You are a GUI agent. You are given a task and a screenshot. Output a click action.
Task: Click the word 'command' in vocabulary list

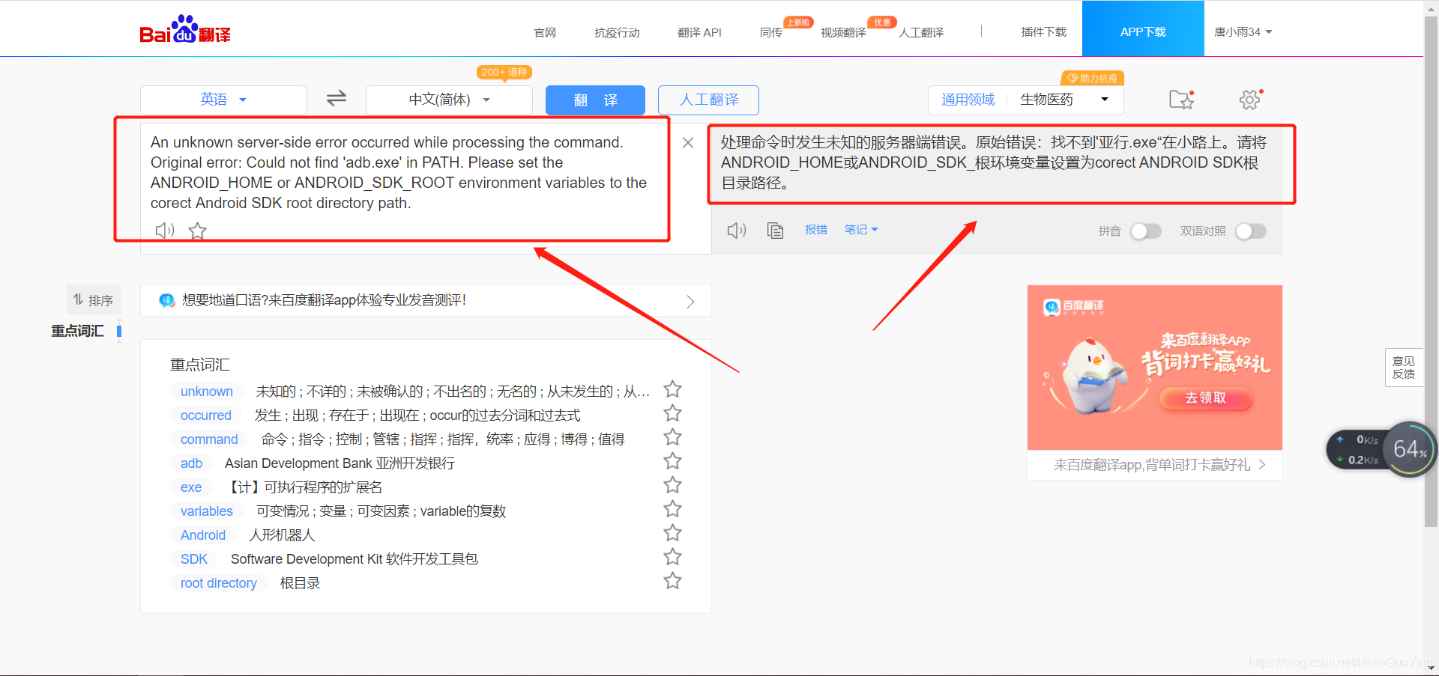point(208,439)
